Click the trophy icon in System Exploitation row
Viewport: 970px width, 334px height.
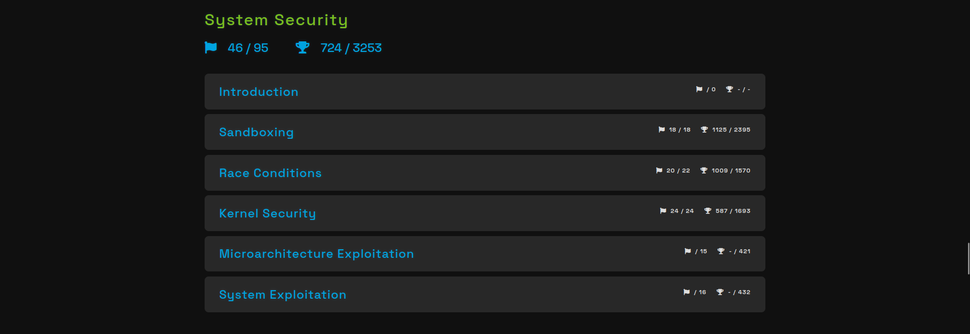[x=720, y=292]
